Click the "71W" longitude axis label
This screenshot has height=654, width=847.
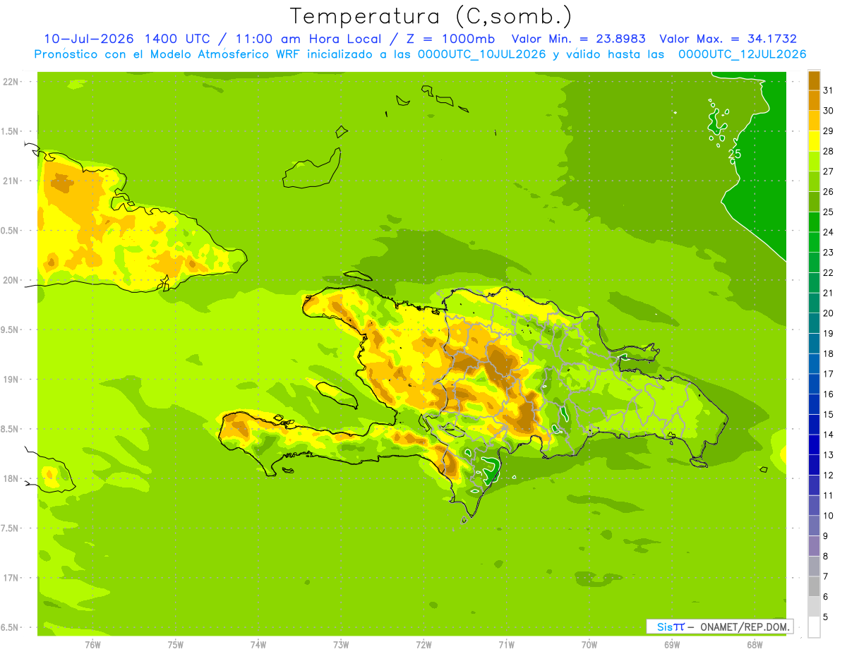[506, 645]
